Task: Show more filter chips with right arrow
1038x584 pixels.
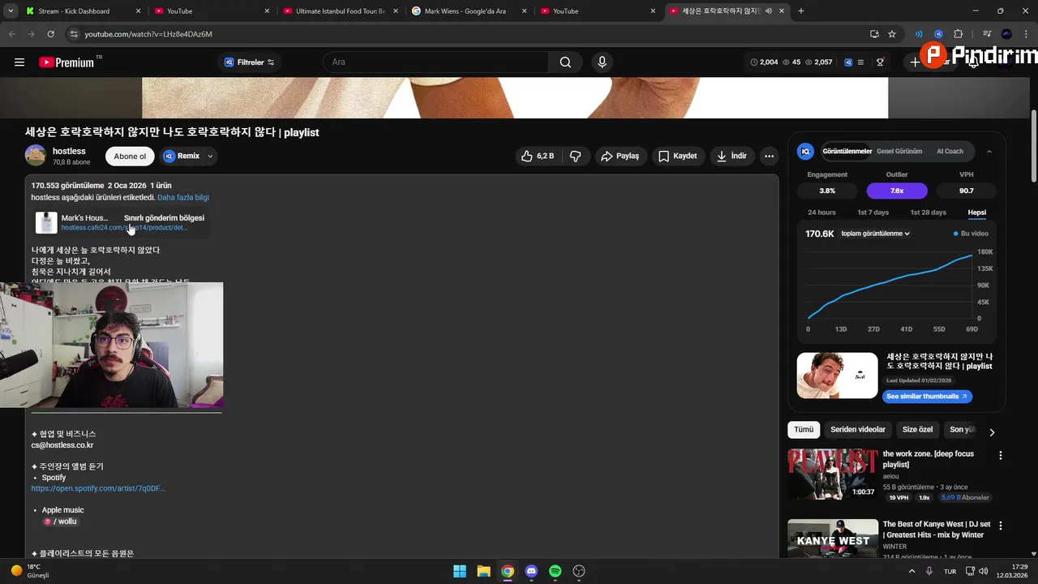Action: (992, 432)
